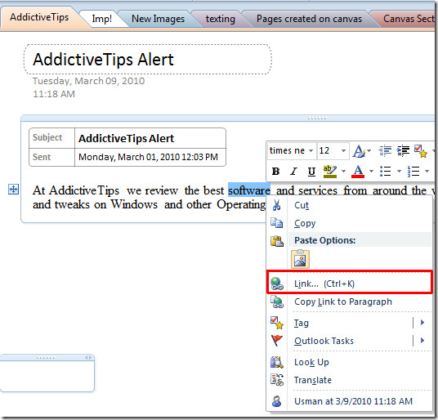438x420 pixels.
Task: Open the font color dropdown arrow
Action: pyautogui.click(x=371, y=171)
